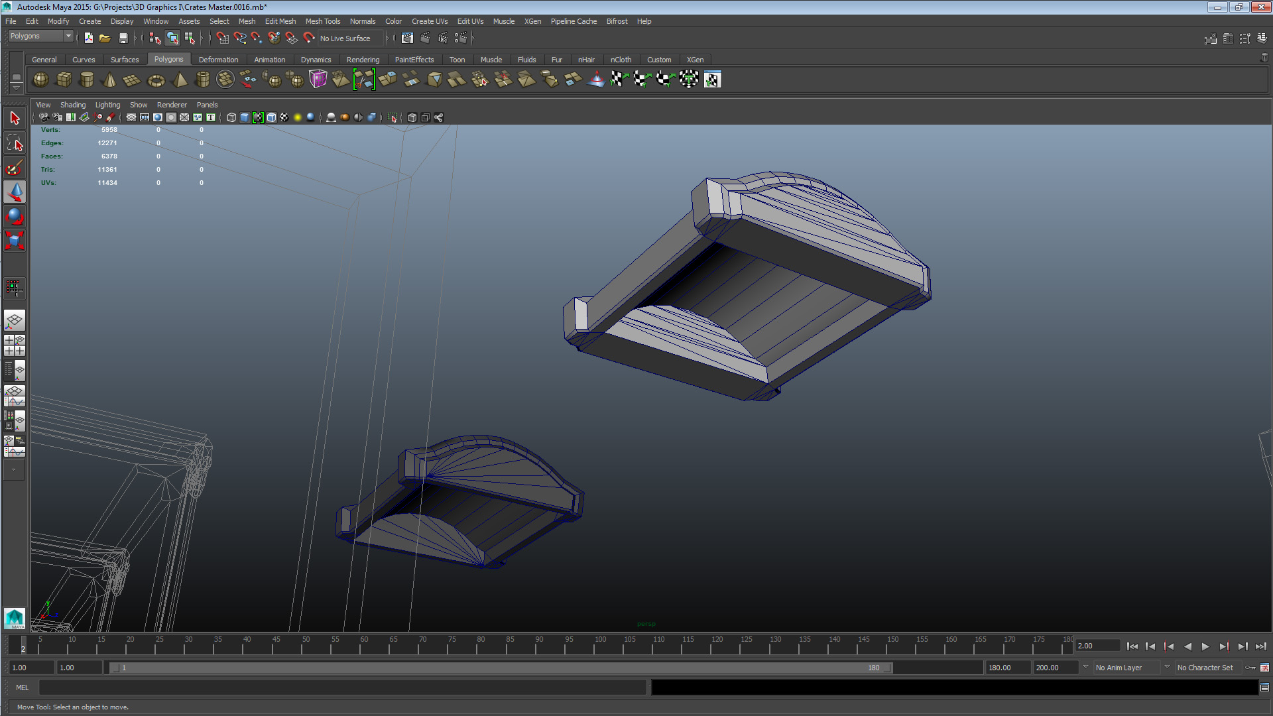The height and width of the screenshot is (716, 1273).
Task: Select the Rotate tool in the toolbox
Action: coord(15,216)
